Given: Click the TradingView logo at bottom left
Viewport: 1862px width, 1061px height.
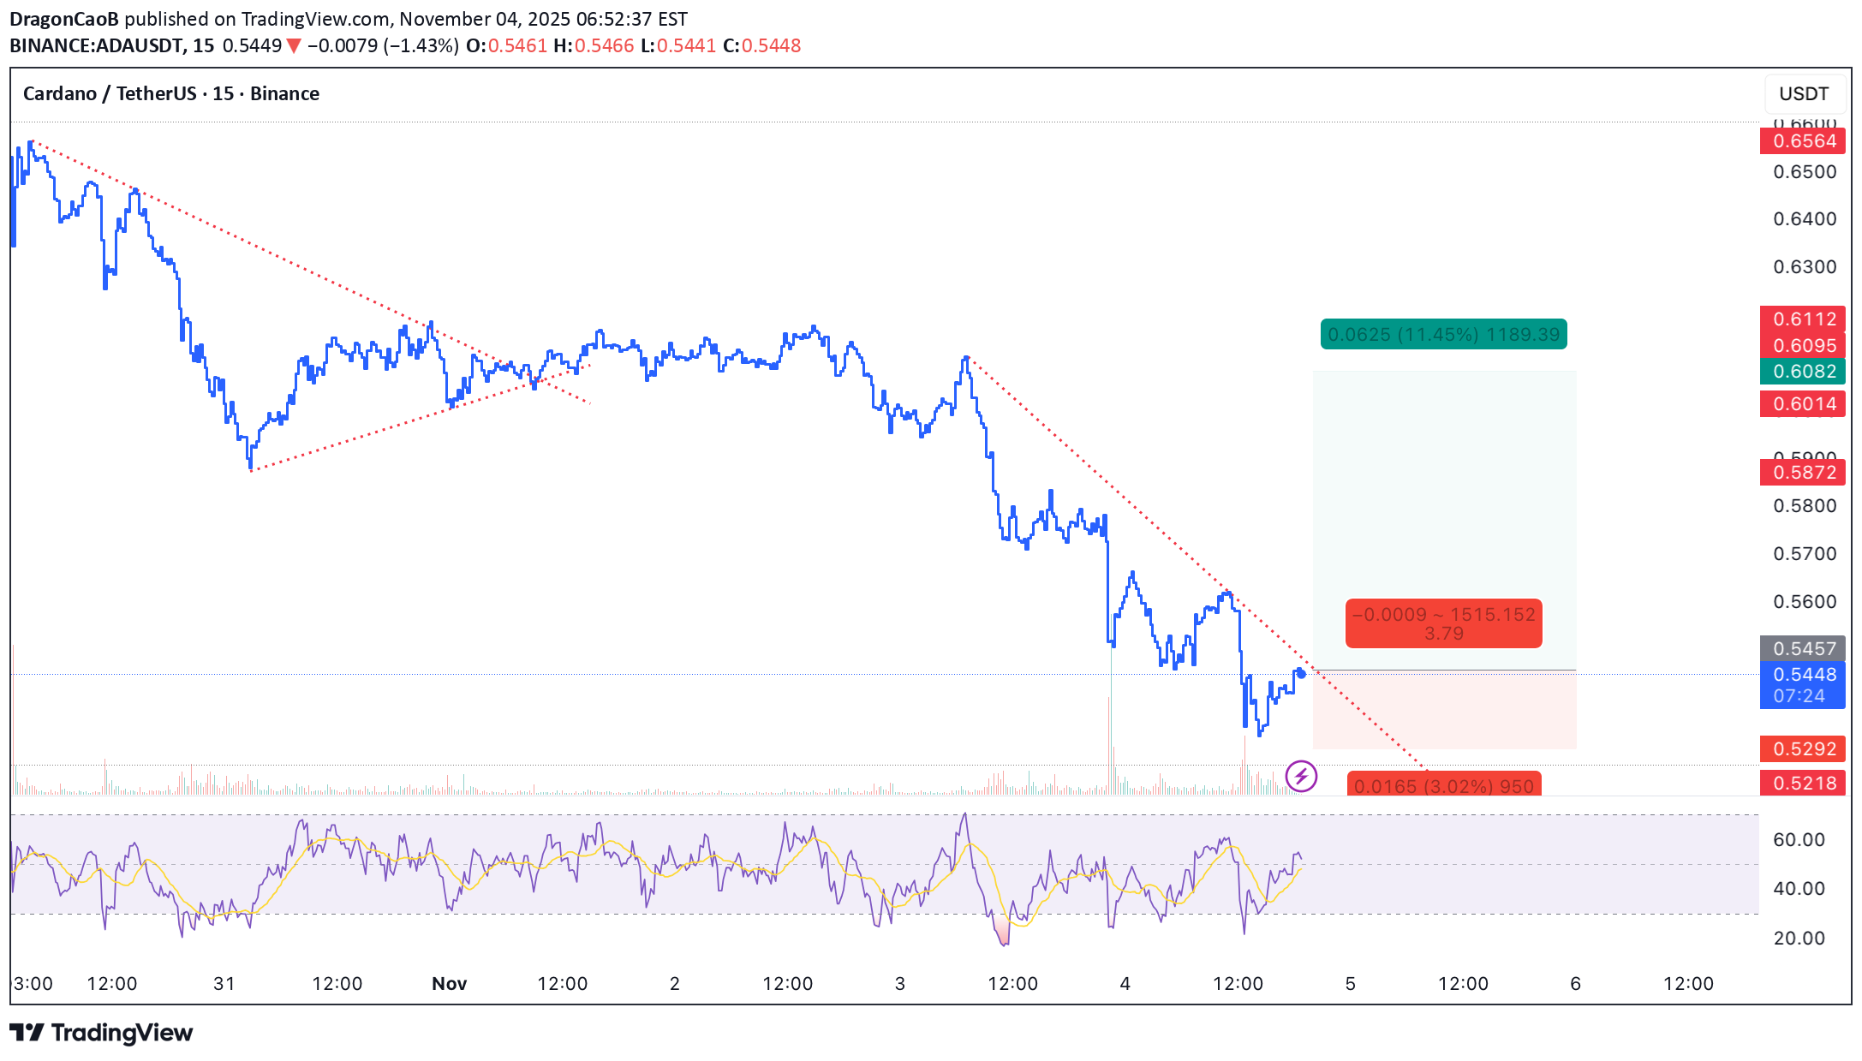Looking at the screenshot, I should coord(101,1033).
